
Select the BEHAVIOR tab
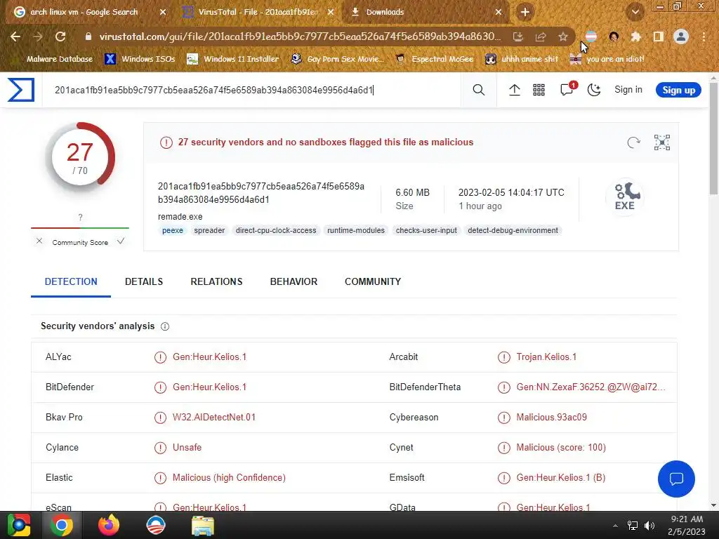pos(293,282)
